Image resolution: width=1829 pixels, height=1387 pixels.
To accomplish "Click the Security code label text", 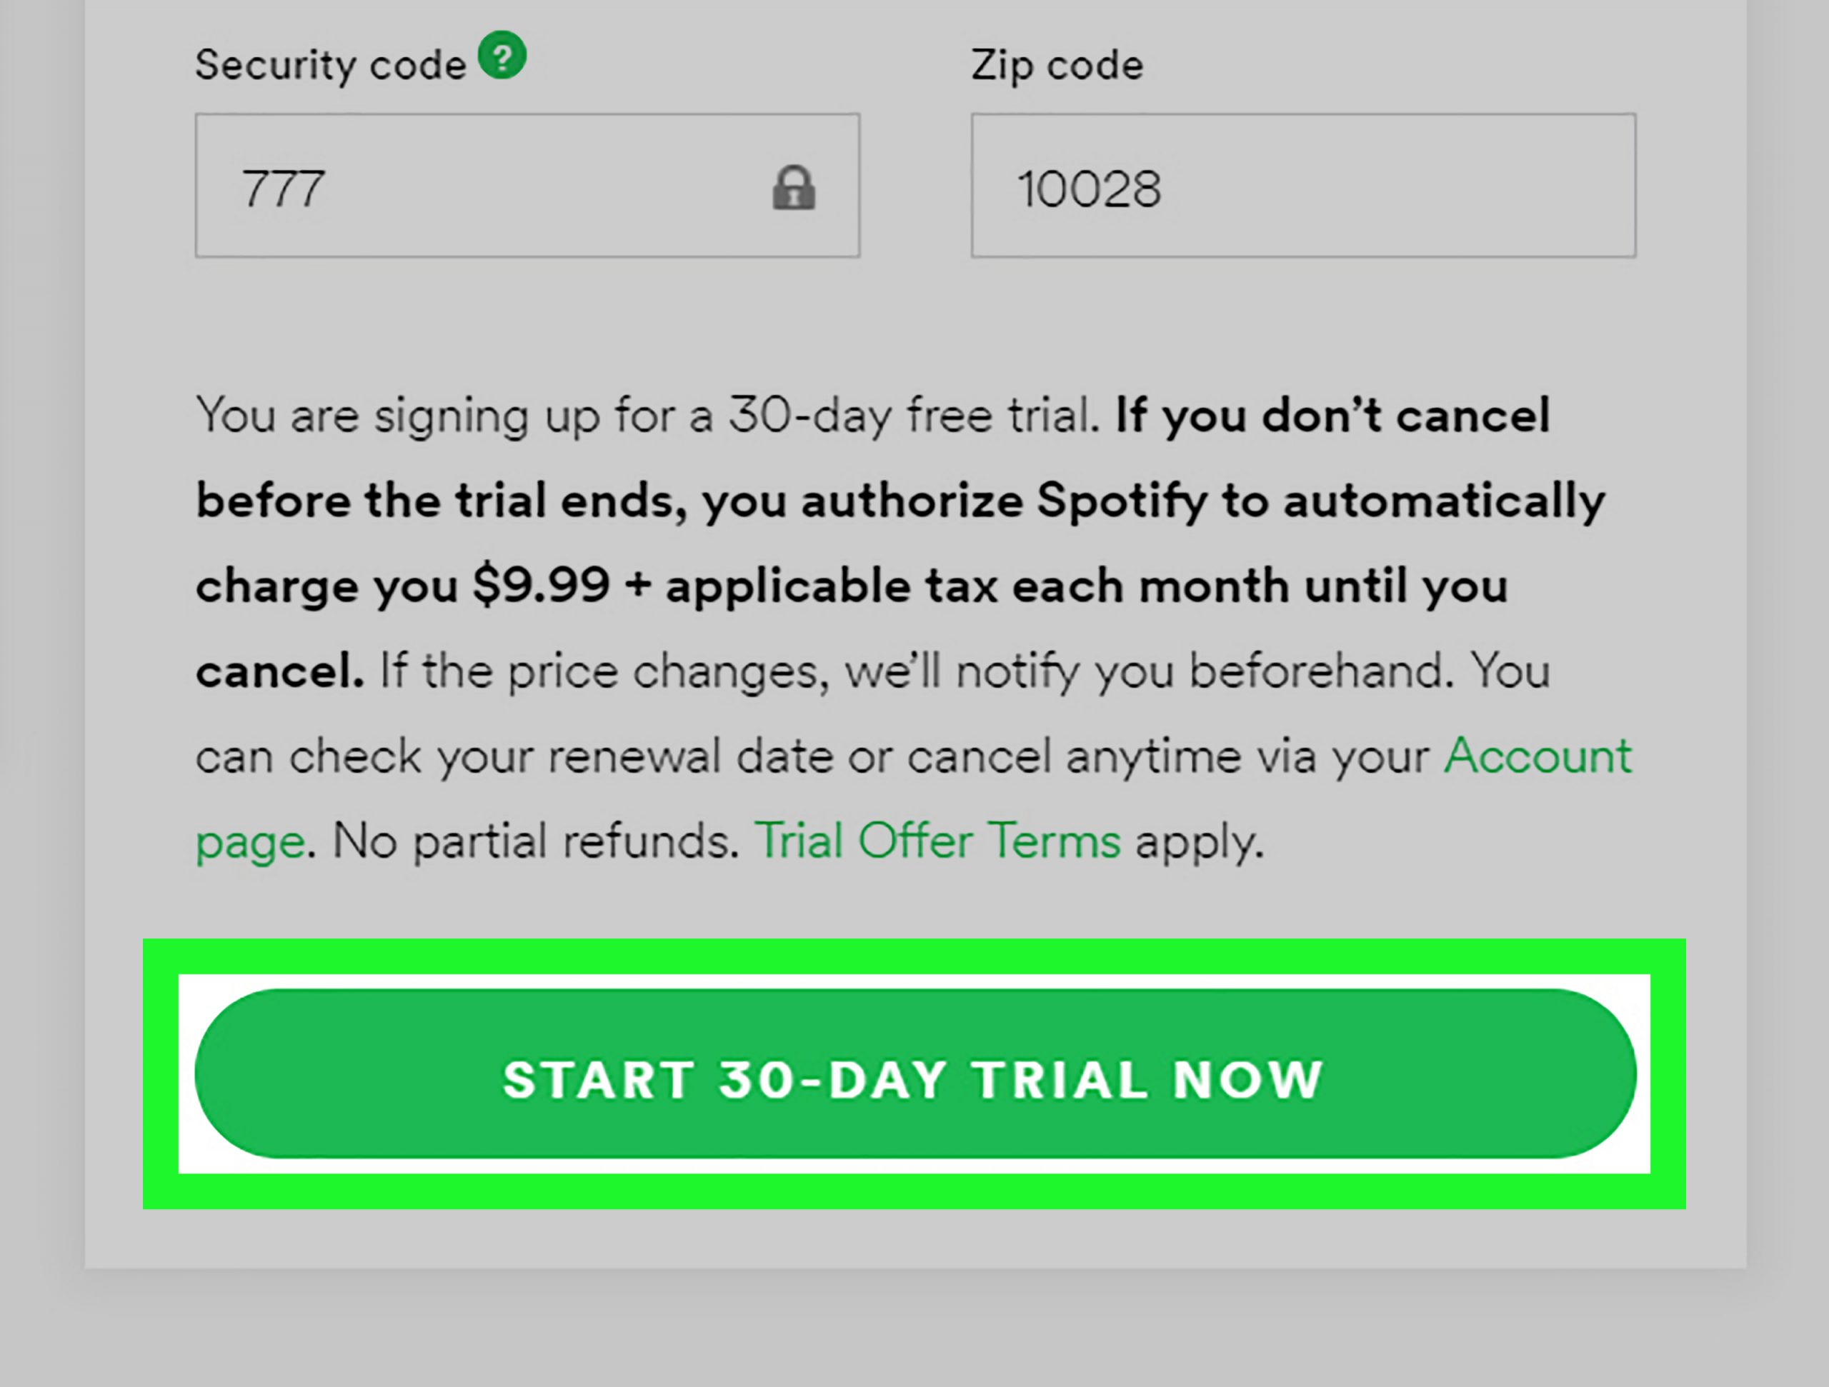I will pyautogui.click(x=331, y=65).
